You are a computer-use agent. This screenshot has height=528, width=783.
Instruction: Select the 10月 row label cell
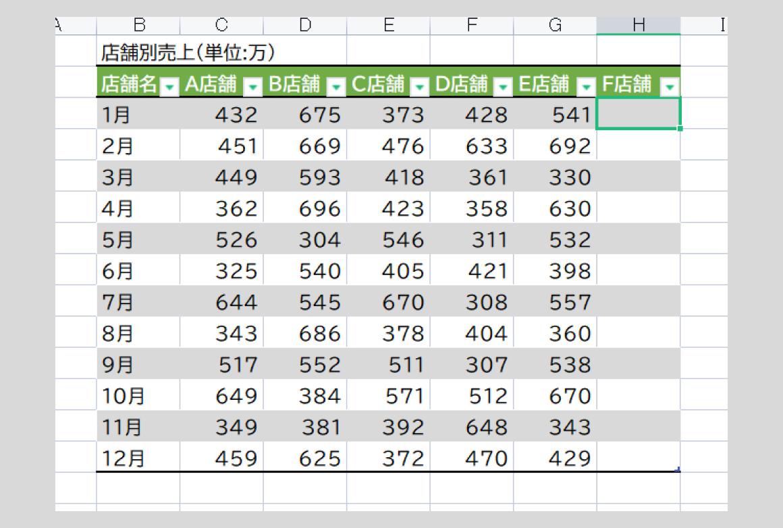point(138,395)
